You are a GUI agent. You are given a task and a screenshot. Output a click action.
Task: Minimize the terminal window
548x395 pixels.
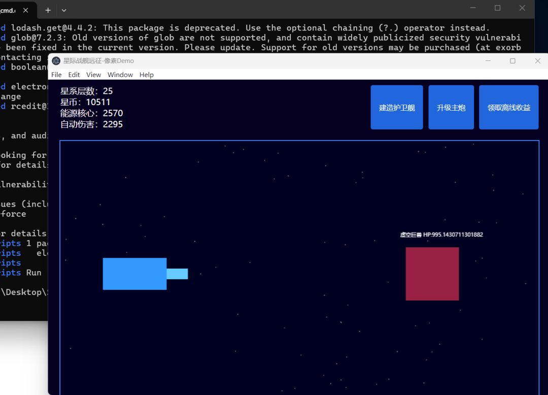(x=473, y=8)
